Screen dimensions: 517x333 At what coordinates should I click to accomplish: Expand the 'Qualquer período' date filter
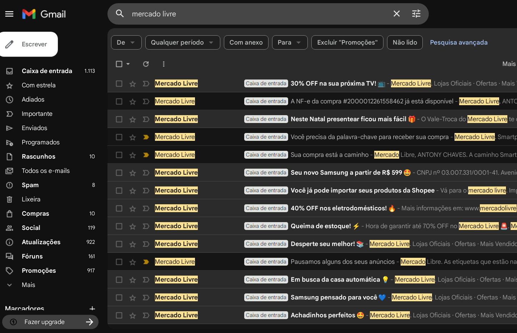coord(182,42)
